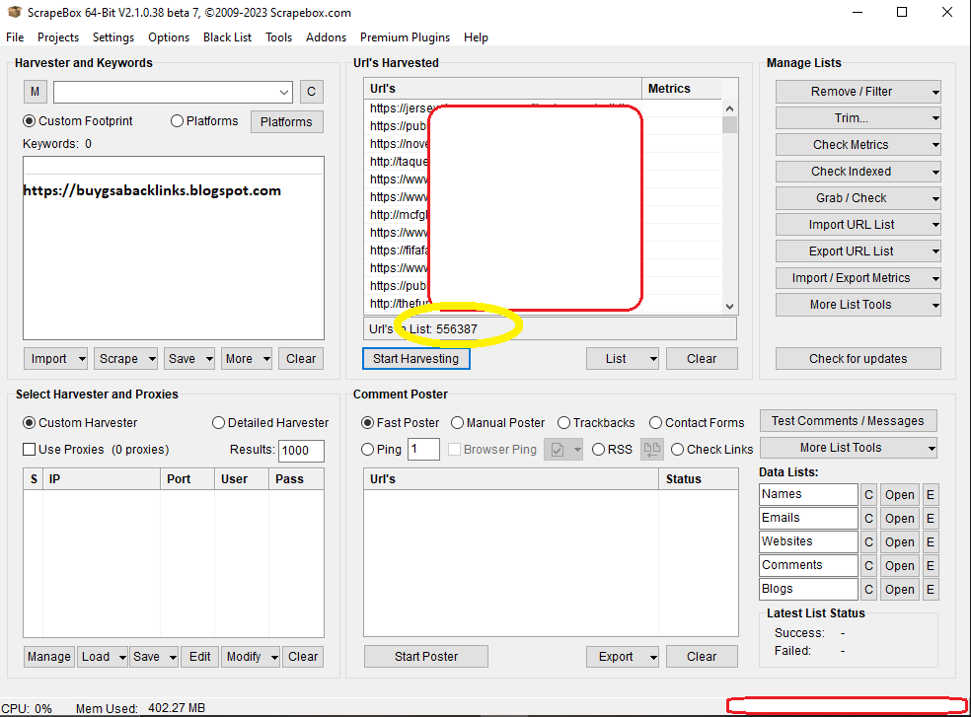
Task: Click the C button next to Blogs
Action: (x=868, y=589)
